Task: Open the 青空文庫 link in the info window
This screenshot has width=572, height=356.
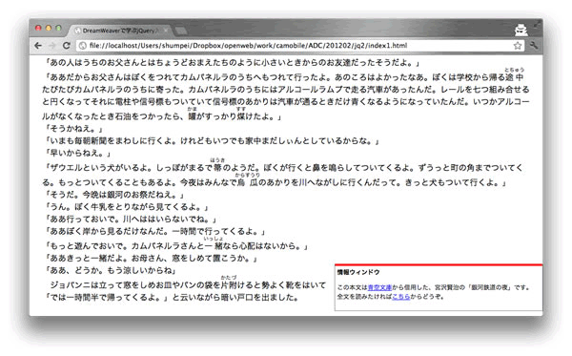Action: [x=379, y=287]
